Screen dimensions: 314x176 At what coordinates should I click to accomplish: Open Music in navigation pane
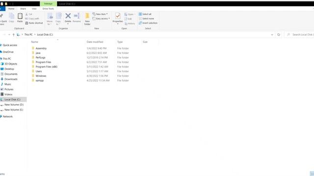pyautogui.click(x=8, y=84)
